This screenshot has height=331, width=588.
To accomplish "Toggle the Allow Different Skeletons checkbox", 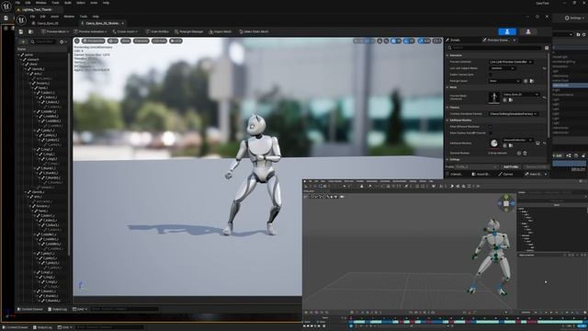I will pos(491,127).
